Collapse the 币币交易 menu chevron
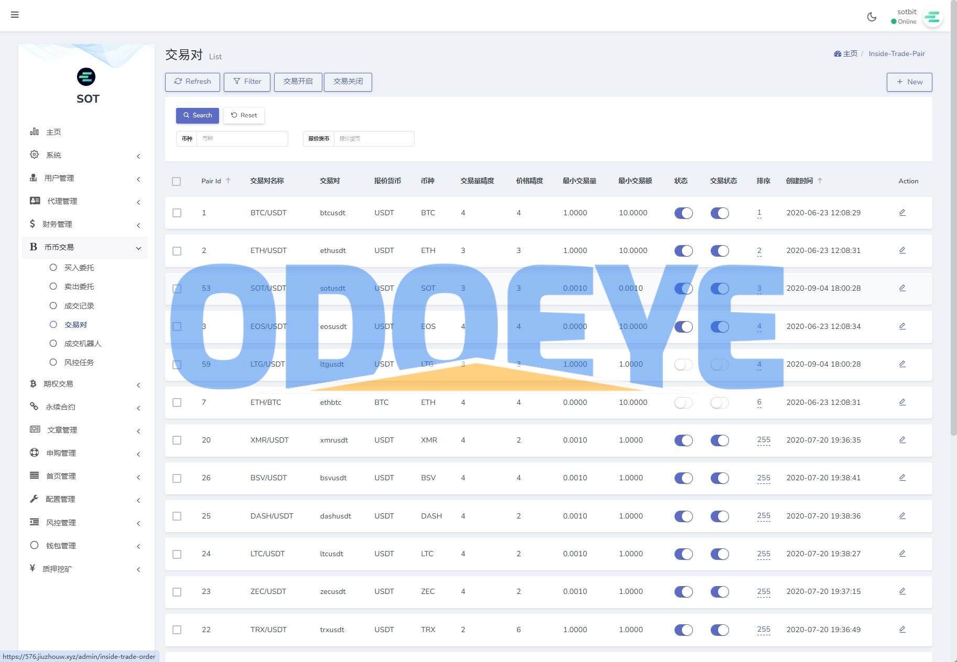This screenshot has width=957, height=662. (x=138, y=248)
